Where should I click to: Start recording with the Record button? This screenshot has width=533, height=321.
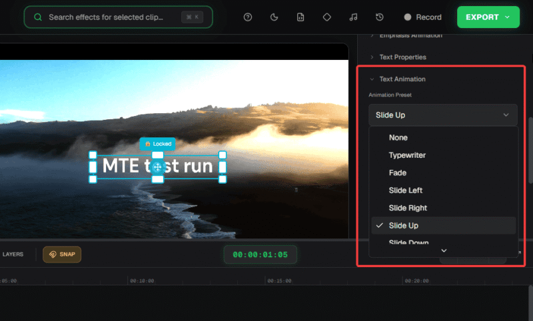[x=422, y=17]
